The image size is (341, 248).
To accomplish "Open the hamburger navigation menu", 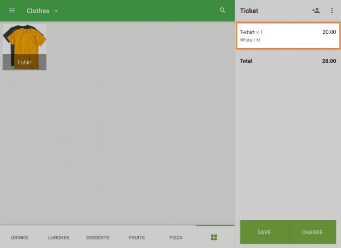I will (12, 10).
